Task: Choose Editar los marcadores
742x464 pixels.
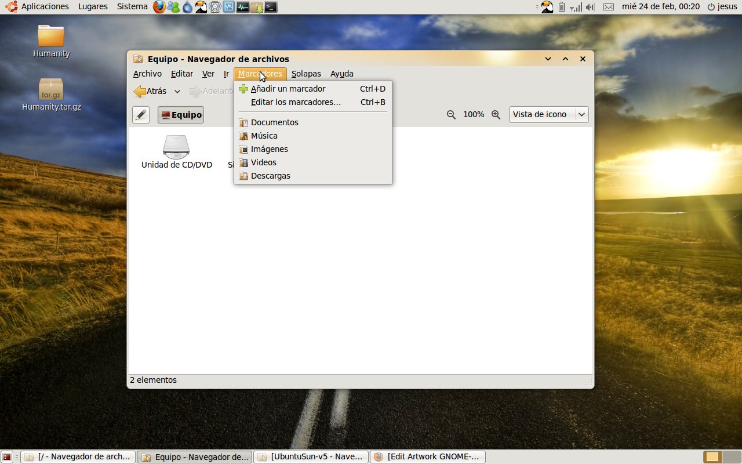Action: 313,102
